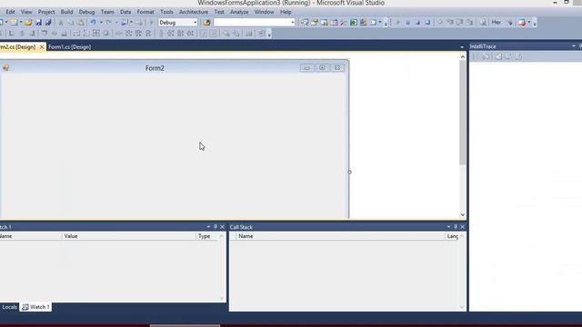Open the Tools menu

click(166, 12)
